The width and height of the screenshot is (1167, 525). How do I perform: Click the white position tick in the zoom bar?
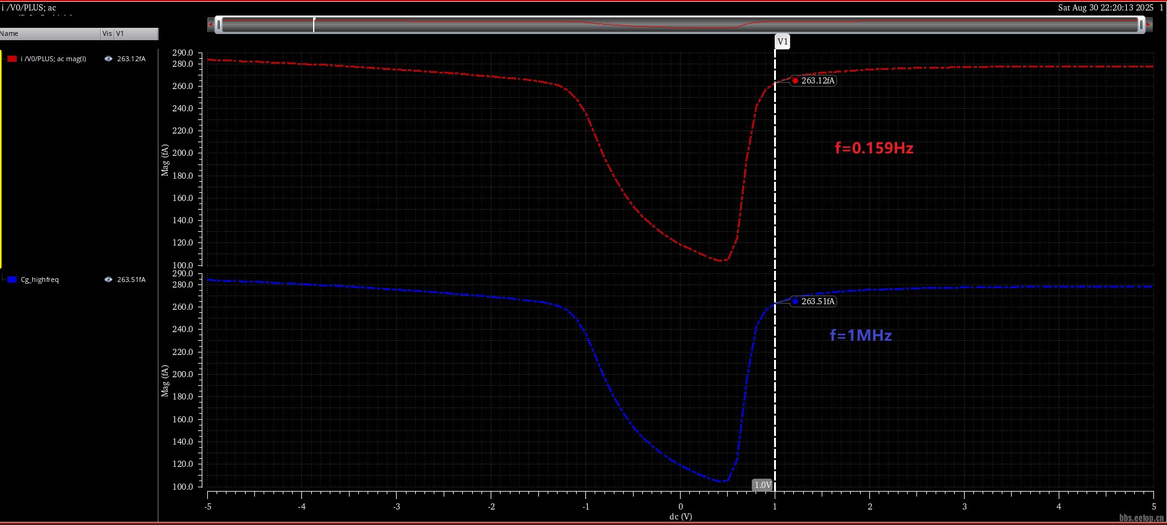[314, 25]
